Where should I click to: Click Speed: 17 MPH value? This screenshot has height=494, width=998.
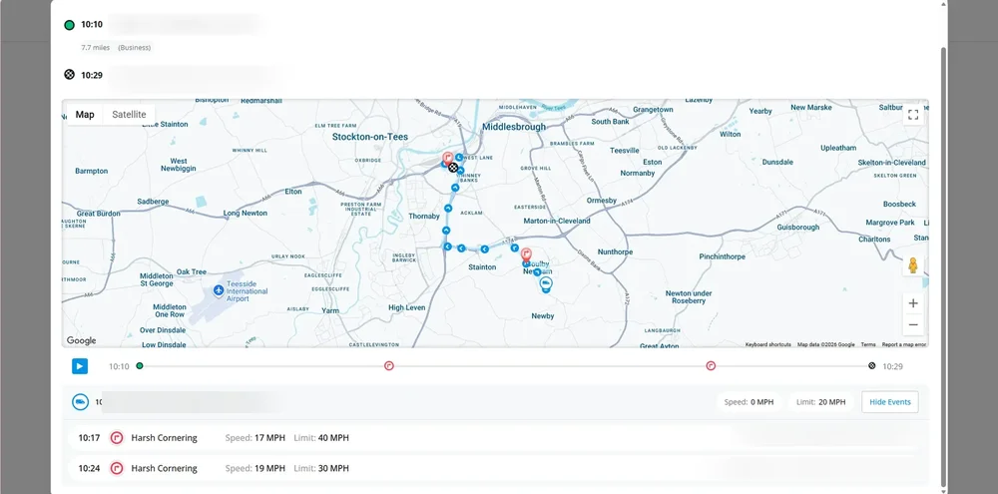pyautogui.click(x=255, y=438)
